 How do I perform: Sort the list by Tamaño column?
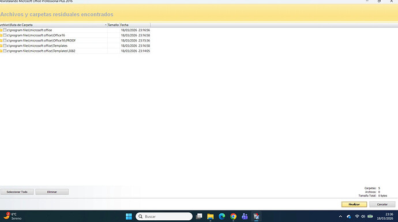[x=114, y=25]
